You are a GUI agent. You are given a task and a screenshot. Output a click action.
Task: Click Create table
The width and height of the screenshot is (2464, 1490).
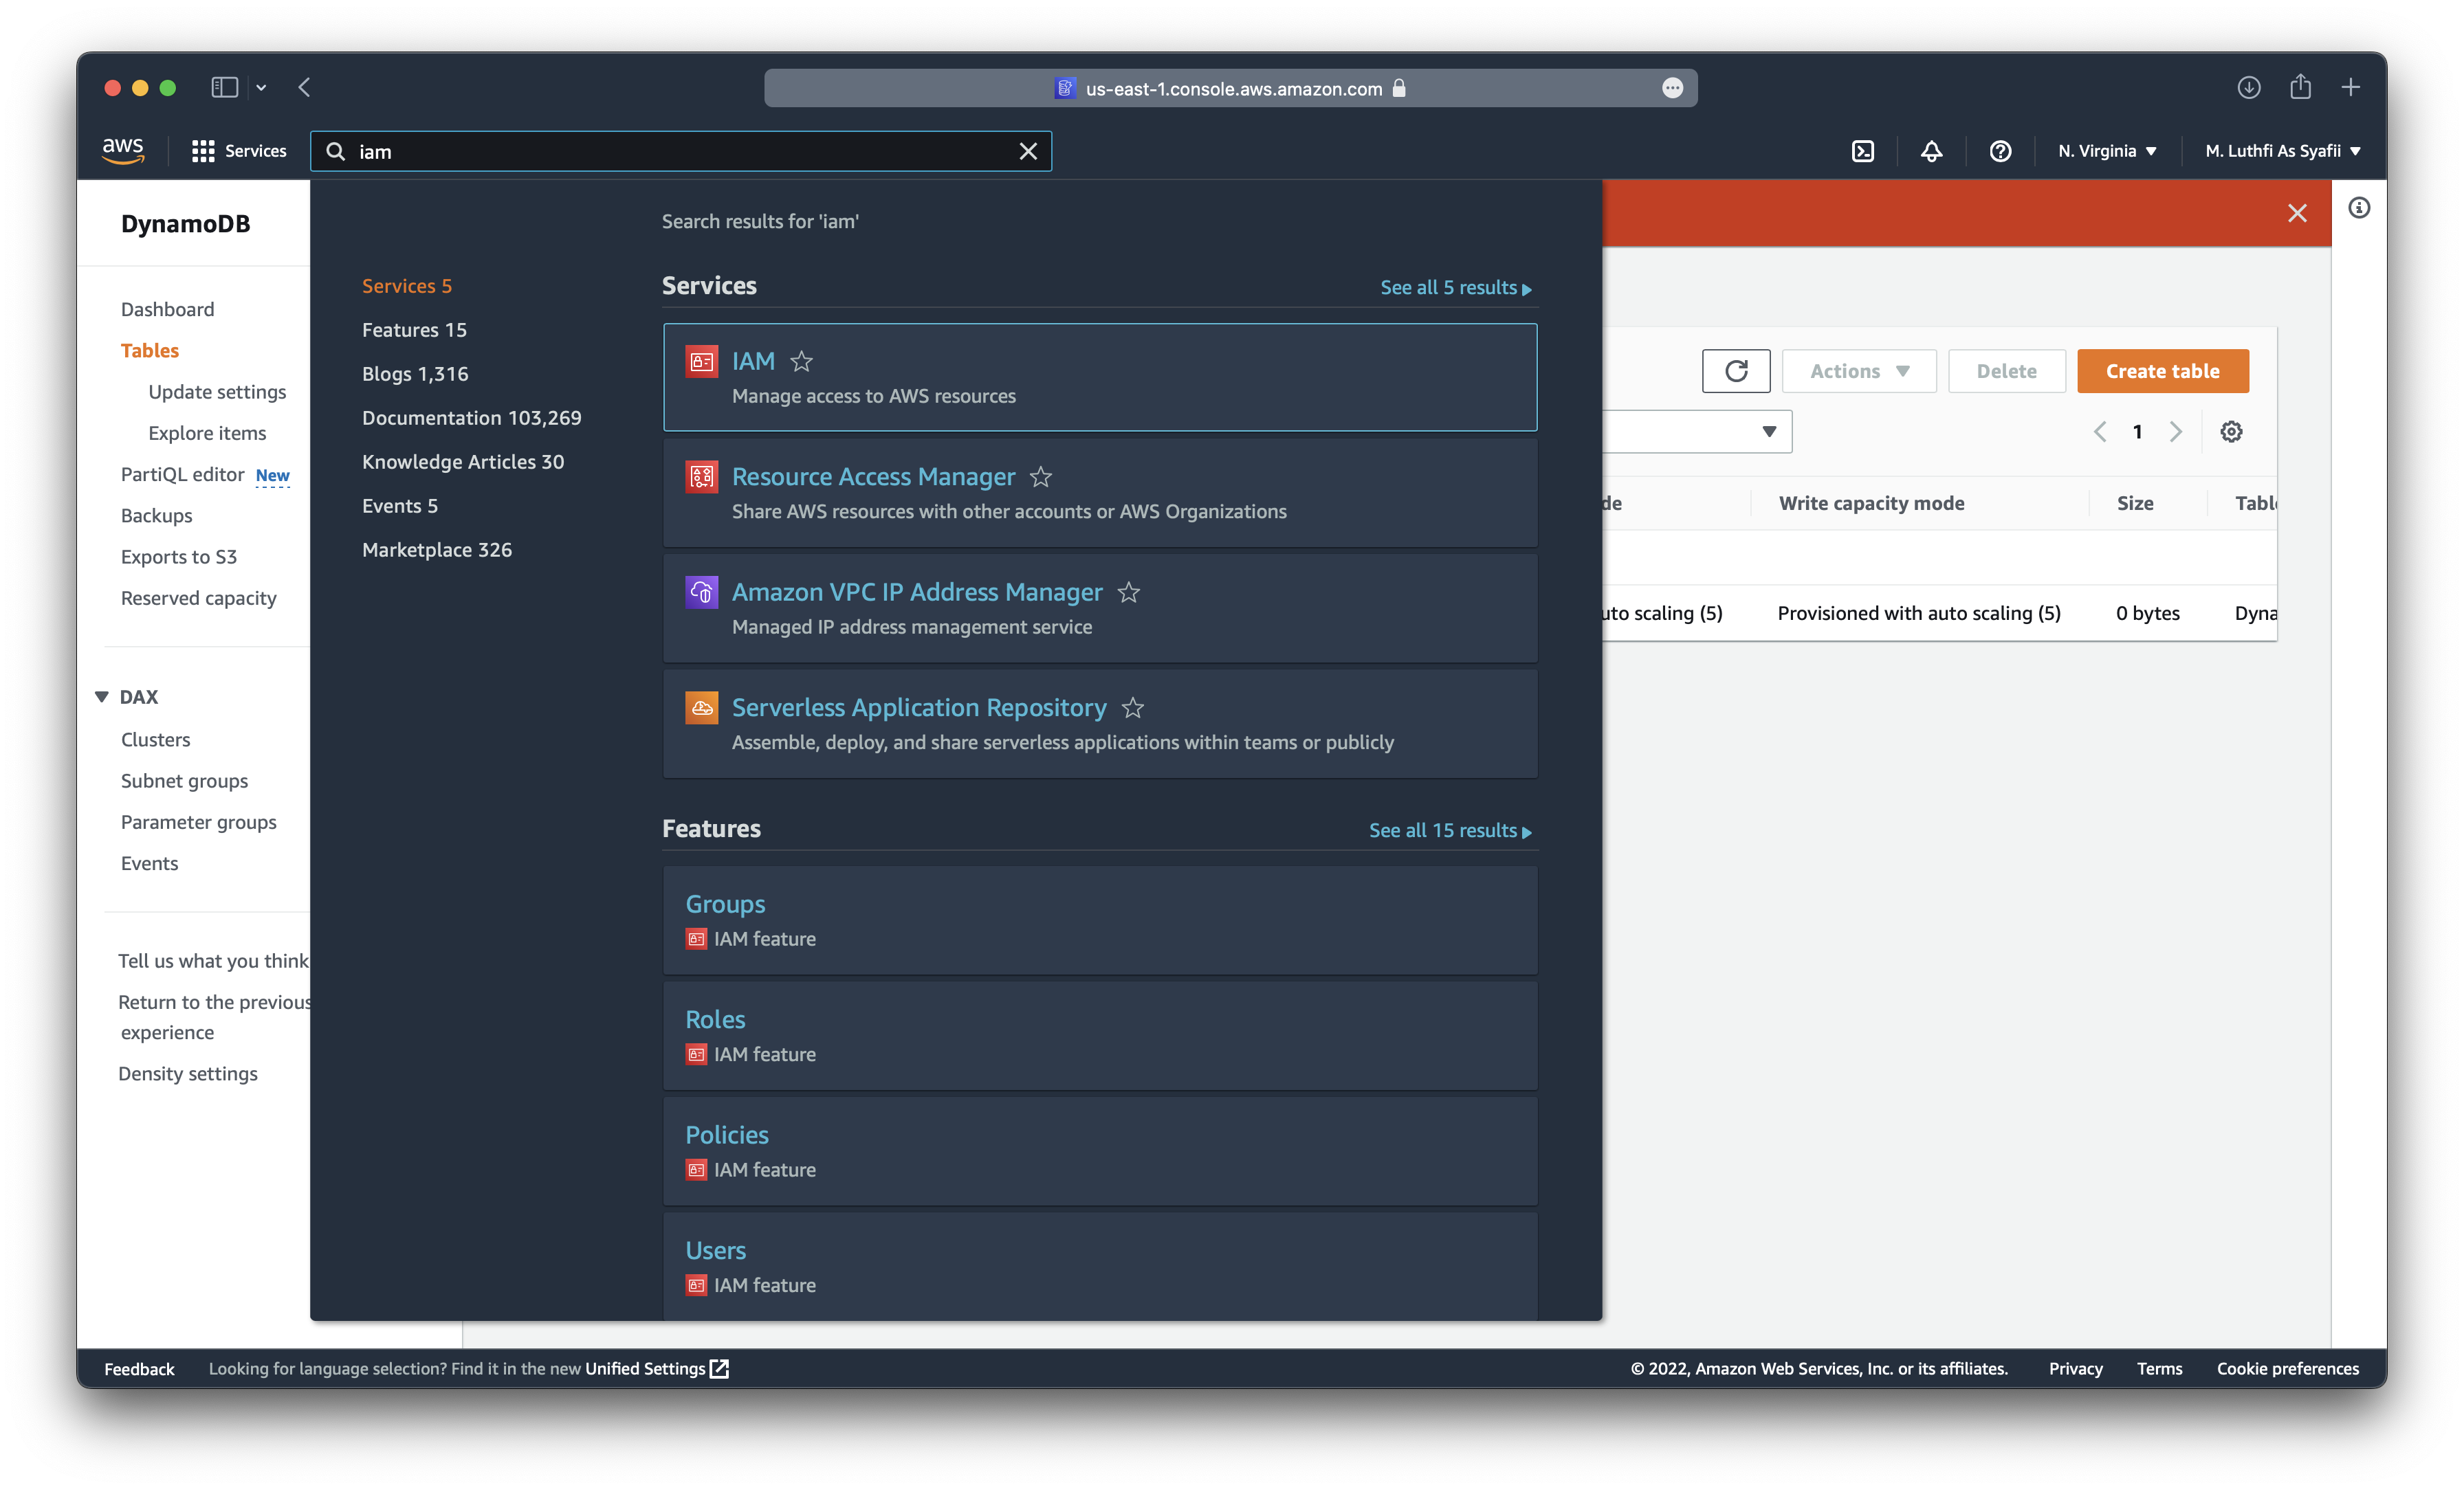pos(2163,371)
